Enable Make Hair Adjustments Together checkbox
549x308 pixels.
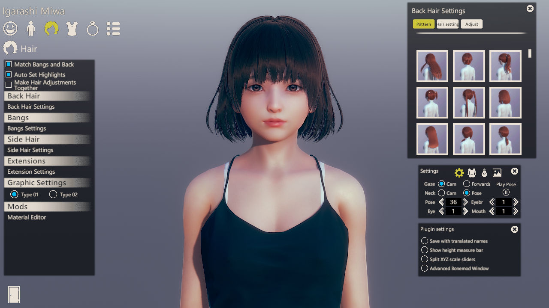pyautogui.click(x=9, y=85)
